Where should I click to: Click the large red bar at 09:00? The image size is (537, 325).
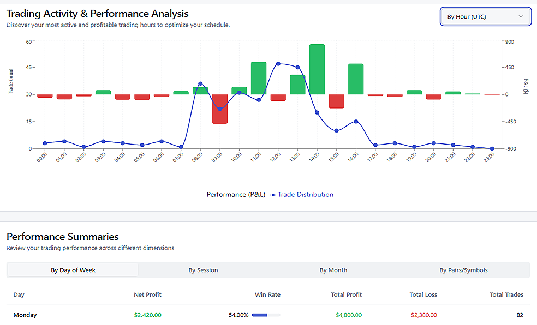point(220,109)
